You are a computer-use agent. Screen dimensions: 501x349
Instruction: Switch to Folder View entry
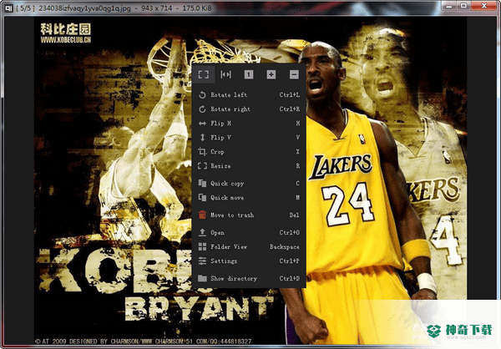click(249, 246)
